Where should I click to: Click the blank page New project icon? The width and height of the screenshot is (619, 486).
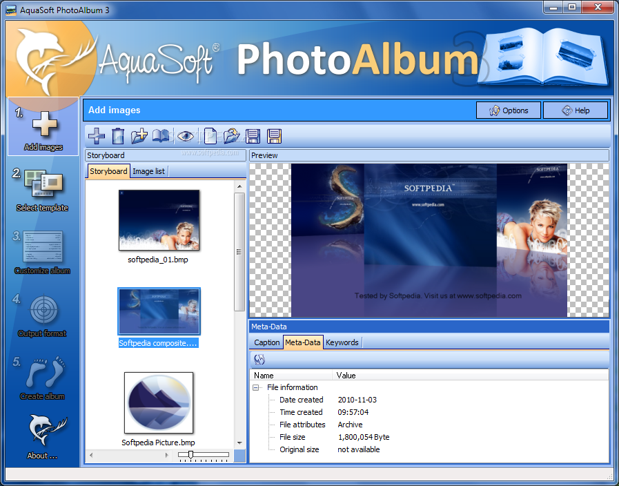tap(210, 136)
